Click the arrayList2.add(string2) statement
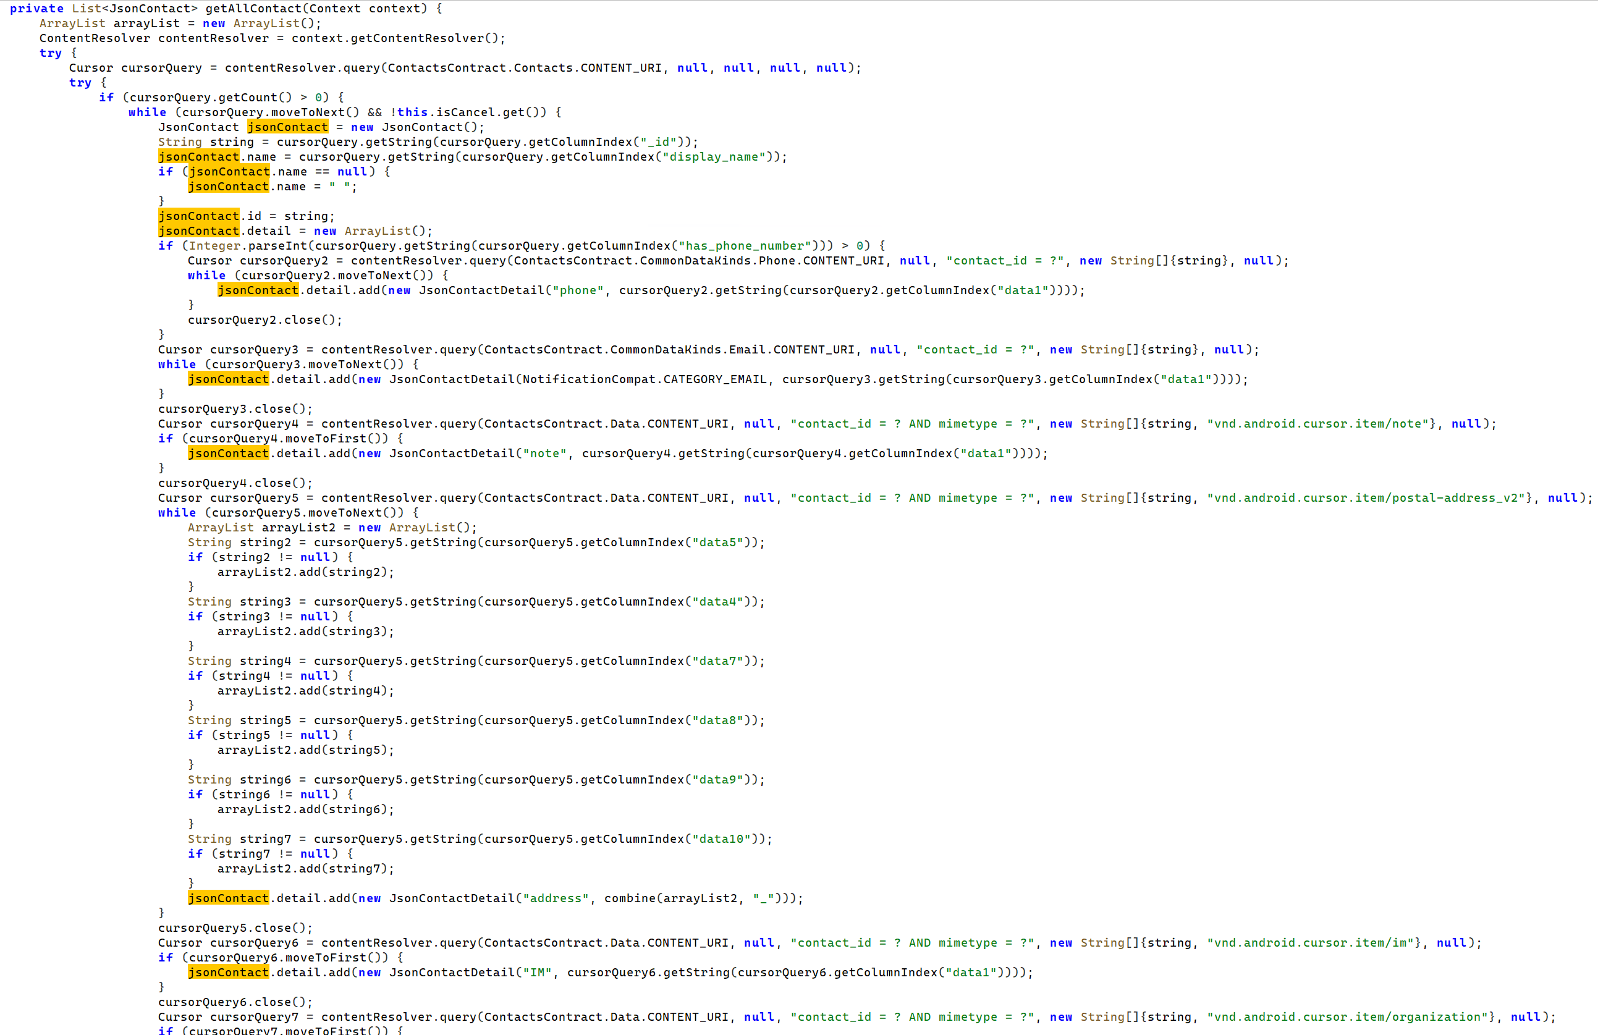This screenshot has height=1035, width=1598. pos(305,573)
